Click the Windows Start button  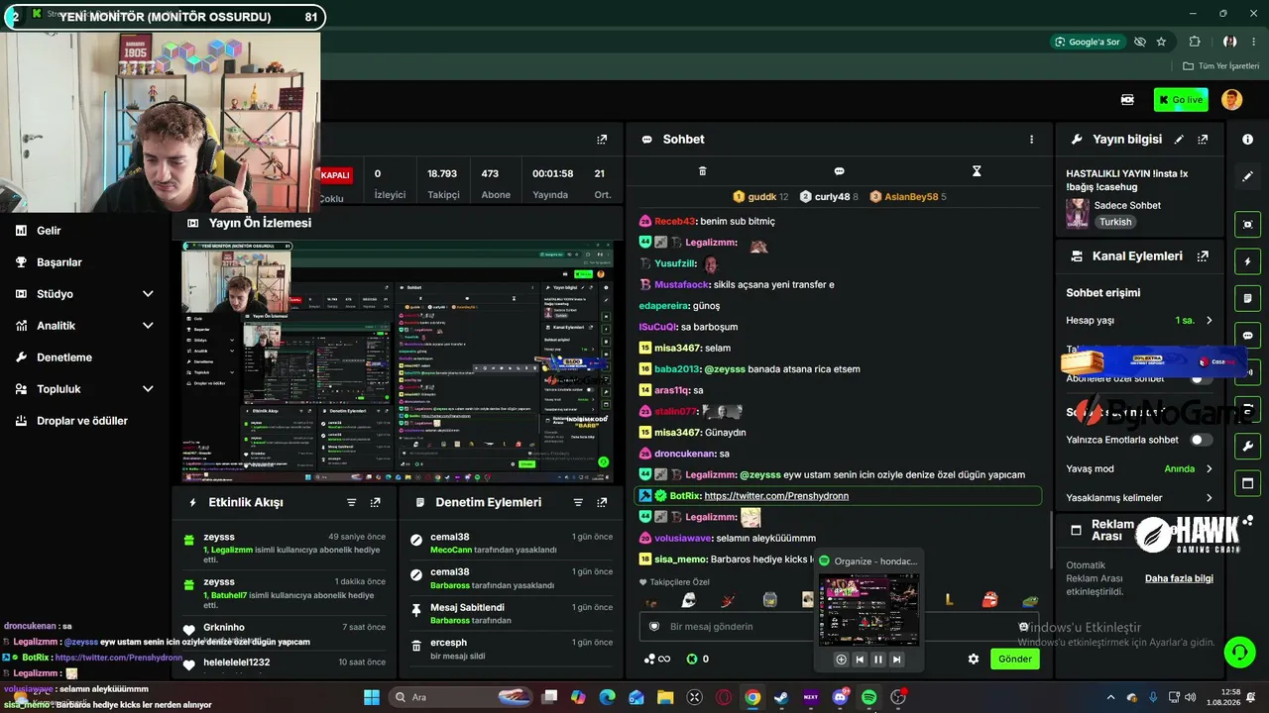coord(371,697)
